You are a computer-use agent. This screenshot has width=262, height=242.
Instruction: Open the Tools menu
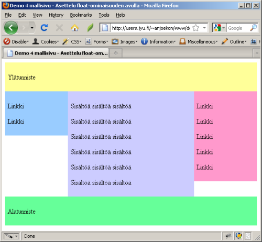[104, 15]
